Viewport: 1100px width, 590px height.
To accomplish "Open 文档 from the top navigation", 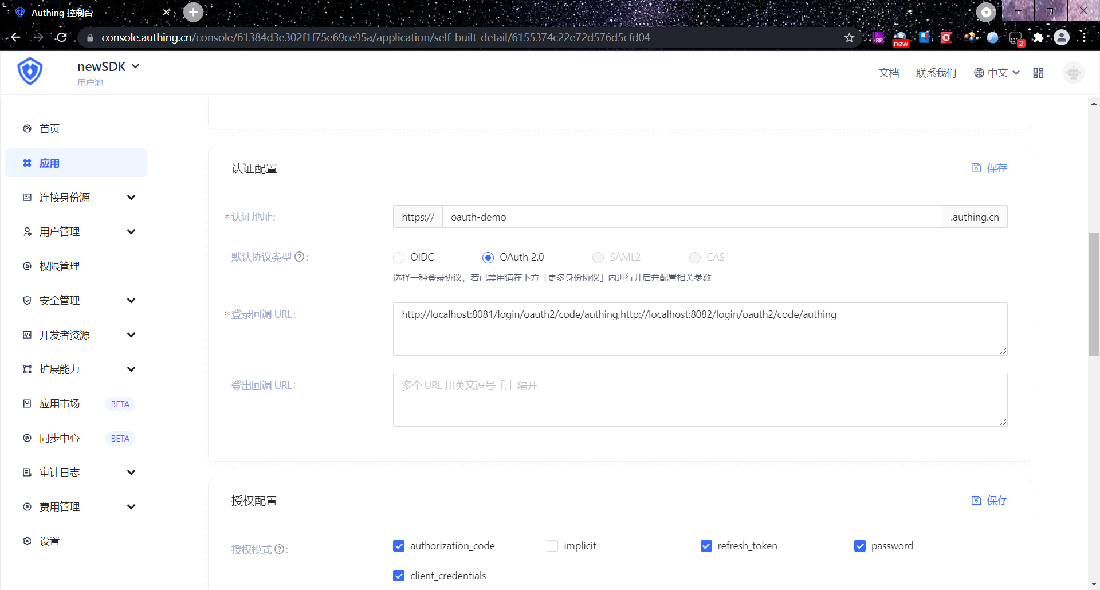I will [889, 73].
